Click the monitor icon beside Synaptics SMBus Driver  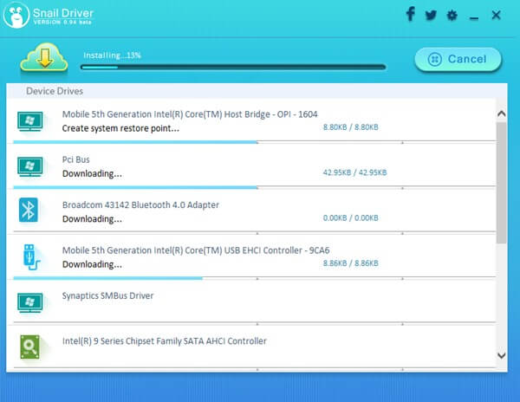click(29, 302)
